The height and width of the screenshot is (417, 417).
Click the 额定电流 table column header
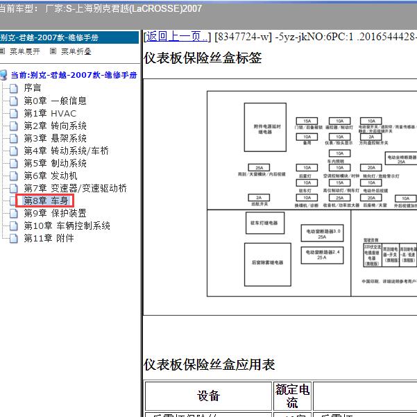(x=292, y=395)
